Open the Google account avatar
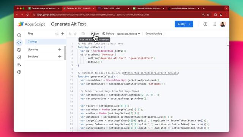Viewport: 243px width, 137px height. pos(223,24)
